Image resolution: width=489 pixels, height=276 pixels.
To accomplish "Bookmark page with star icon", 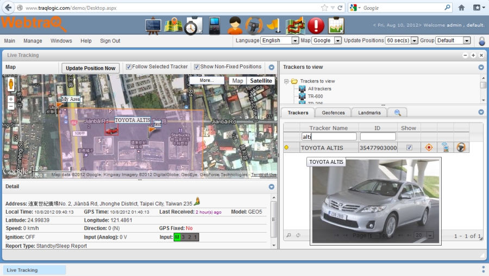I will pyautogui.click(x=324, y=8).
